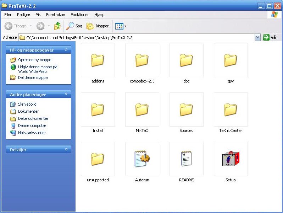Select the Setup installer icon
This screenshot has width=283, height=213.
coord(231,158)
